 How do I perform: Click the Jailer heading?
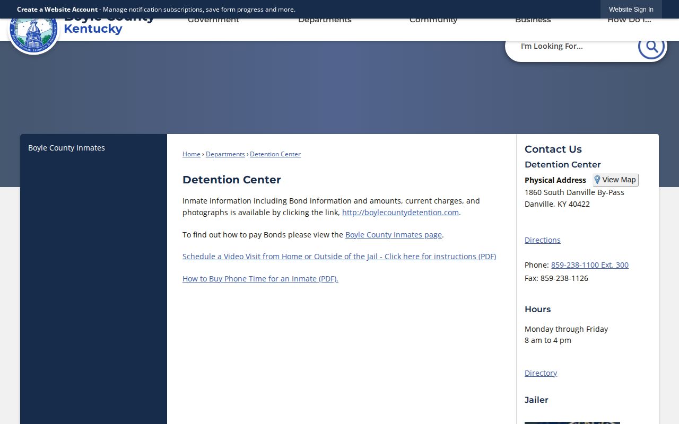pyautogui.click(x=536, y=400)
